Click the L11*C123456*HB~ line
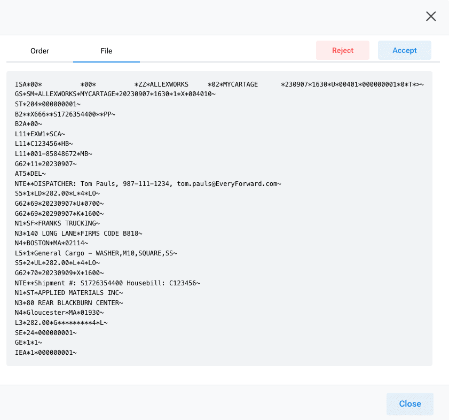 click(x=44, y=144)
